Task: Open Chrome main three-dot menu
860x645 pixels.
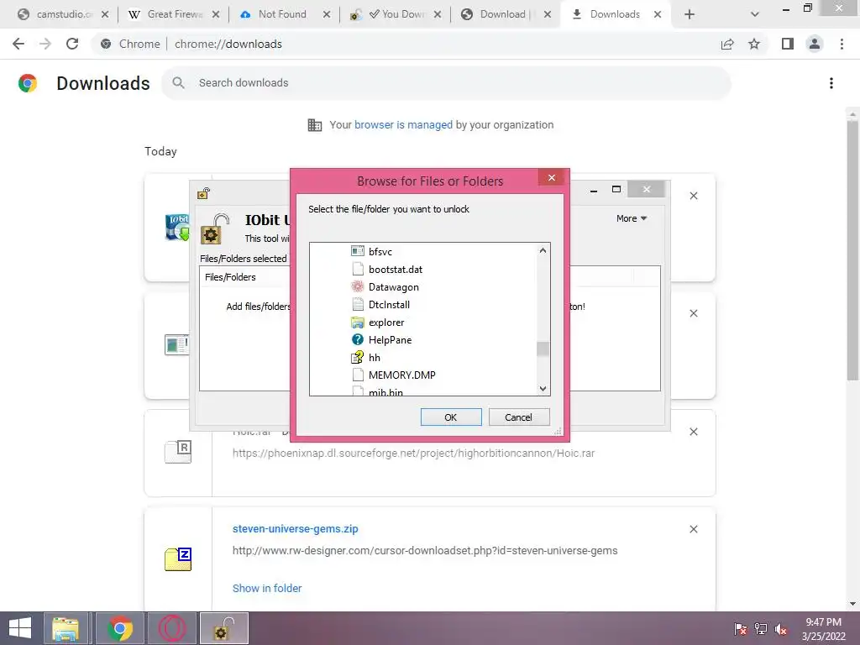Action: [x=842, y=44]
